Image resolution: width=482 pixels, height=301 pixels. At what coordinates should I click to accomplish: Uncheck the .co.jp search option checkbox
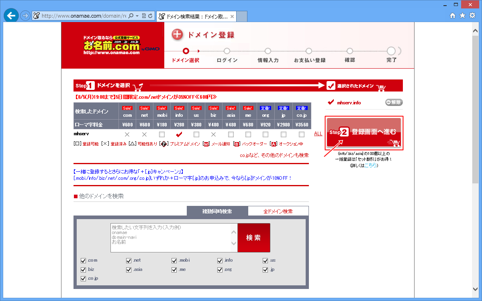tap(84, 278)
